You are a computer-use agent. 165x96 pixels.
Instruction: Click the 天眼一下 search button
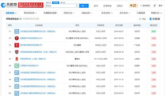coord(84,6)
